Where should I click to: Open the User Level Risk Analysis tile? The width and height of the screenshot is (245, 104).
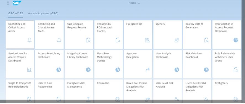167,91
